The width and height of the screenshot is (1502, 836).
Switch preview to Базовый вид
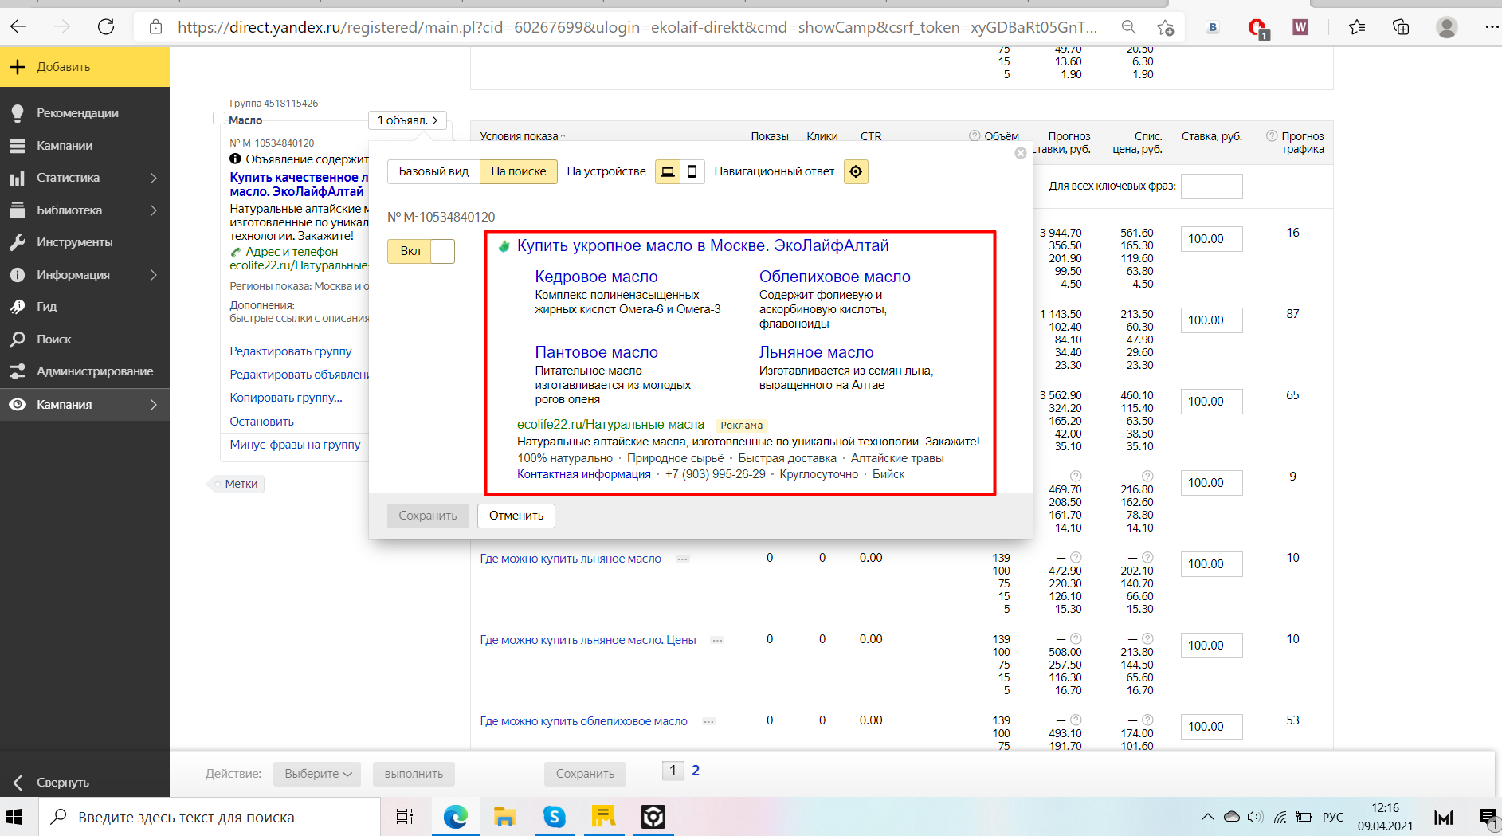(433, 171)
